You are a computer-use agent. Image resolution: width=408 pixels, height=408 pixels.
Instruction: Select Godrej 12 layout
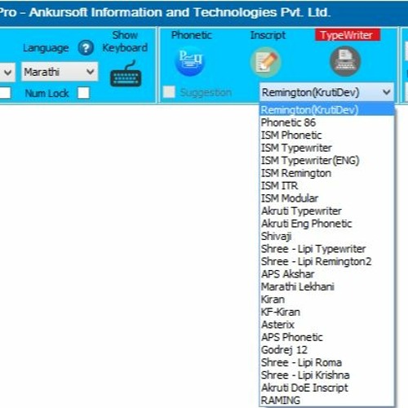327,350
